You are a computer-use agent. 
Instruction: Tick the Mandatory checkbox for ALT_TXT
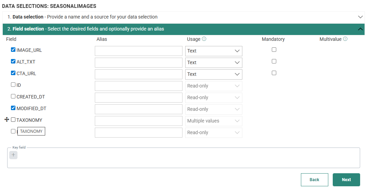[x=274, y=61]
